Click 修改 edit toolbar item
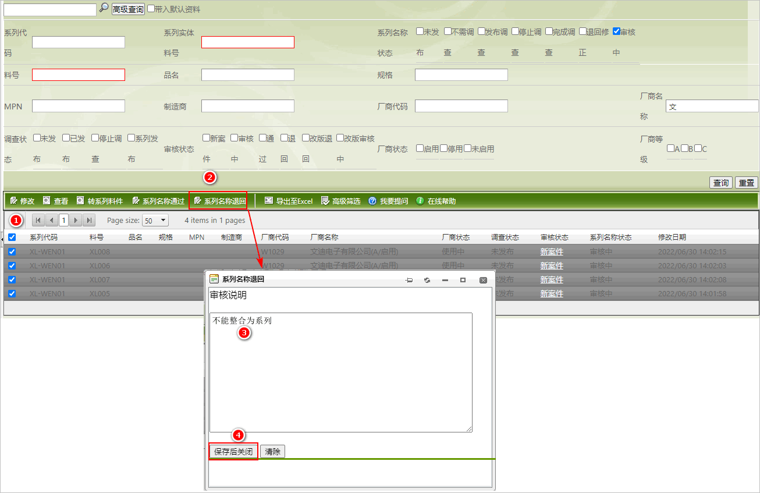The height and width of the screenshot is (493, 760). pos(23,201)
